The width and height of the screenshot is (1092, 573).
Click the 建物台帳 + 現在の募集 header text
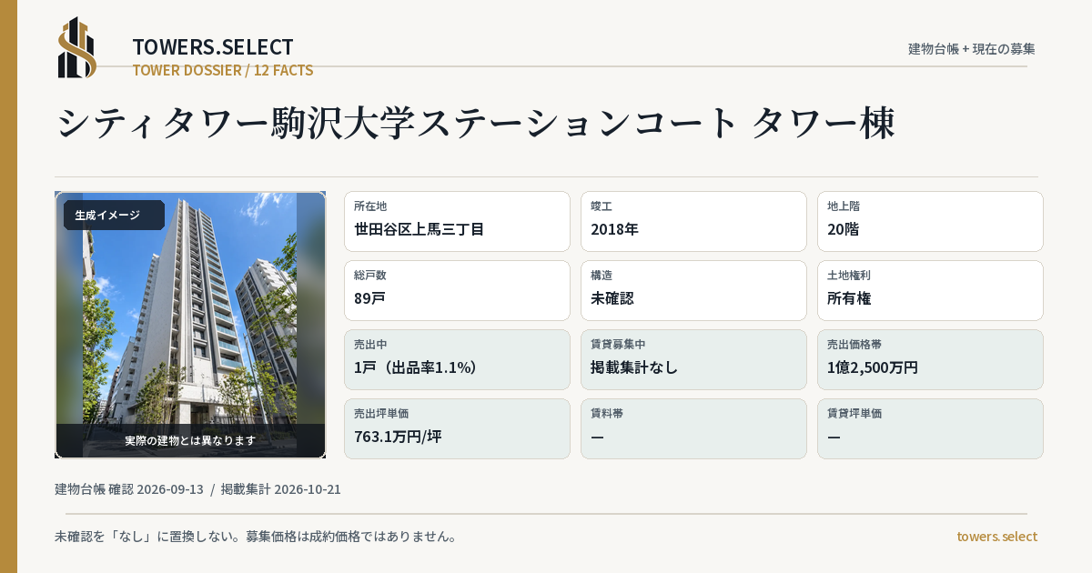972,48
